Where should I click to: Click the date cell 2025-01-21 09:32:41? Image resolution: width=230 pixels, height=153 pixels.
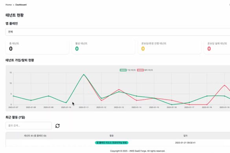[185, 143]
